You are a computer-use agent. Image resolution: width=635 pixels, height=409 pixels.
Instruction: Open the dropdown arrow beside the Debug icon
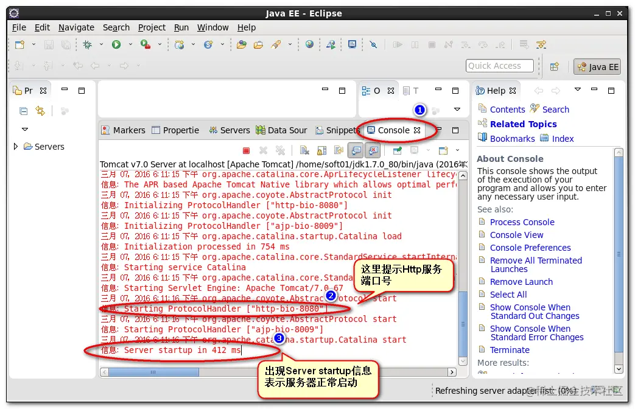[x=101, y=44]
